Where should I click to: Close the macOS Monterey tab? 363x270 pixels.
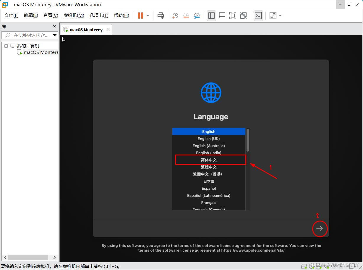[x=108, y=30]
